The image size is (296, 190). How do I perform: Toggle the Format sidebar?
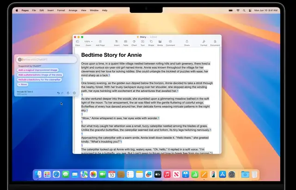click(x=203, y=42)
